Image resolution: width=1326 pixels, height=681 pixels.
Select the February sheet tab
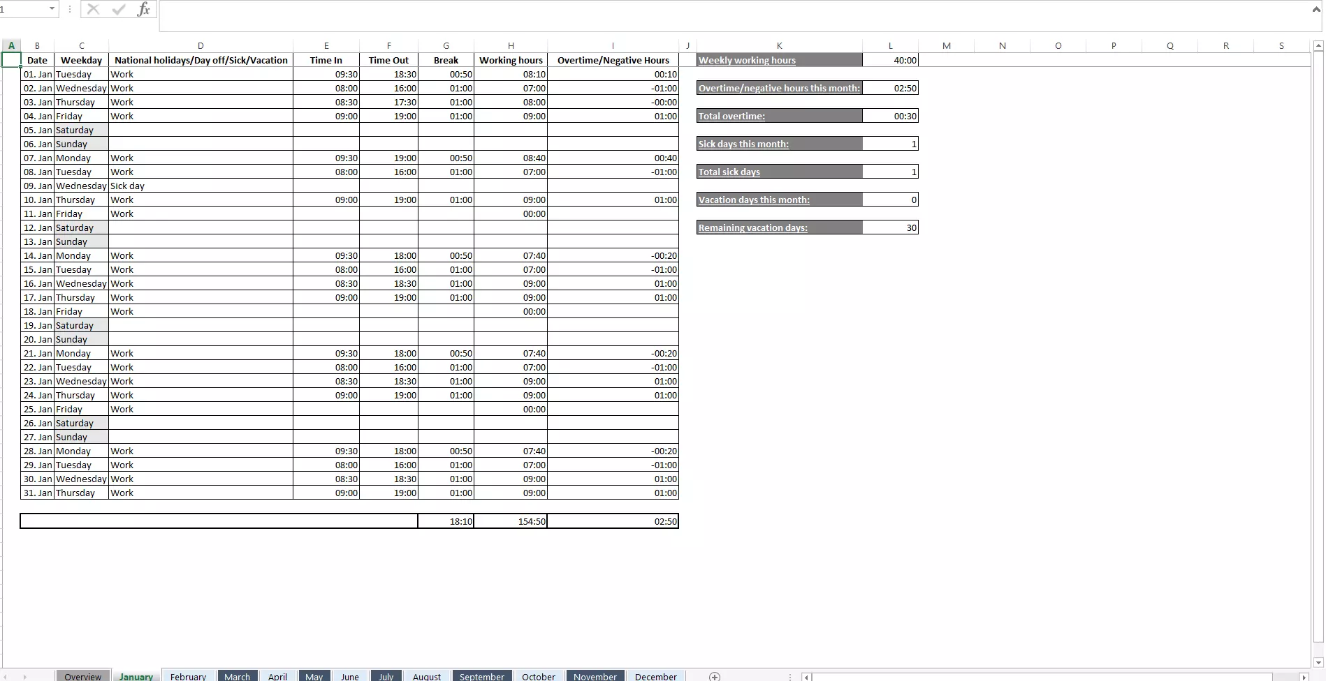tap(188, 676)
